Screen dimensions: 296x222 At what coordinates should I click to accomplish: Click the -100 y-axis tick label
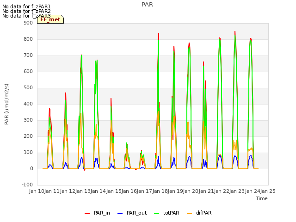[x=27, y=185]
